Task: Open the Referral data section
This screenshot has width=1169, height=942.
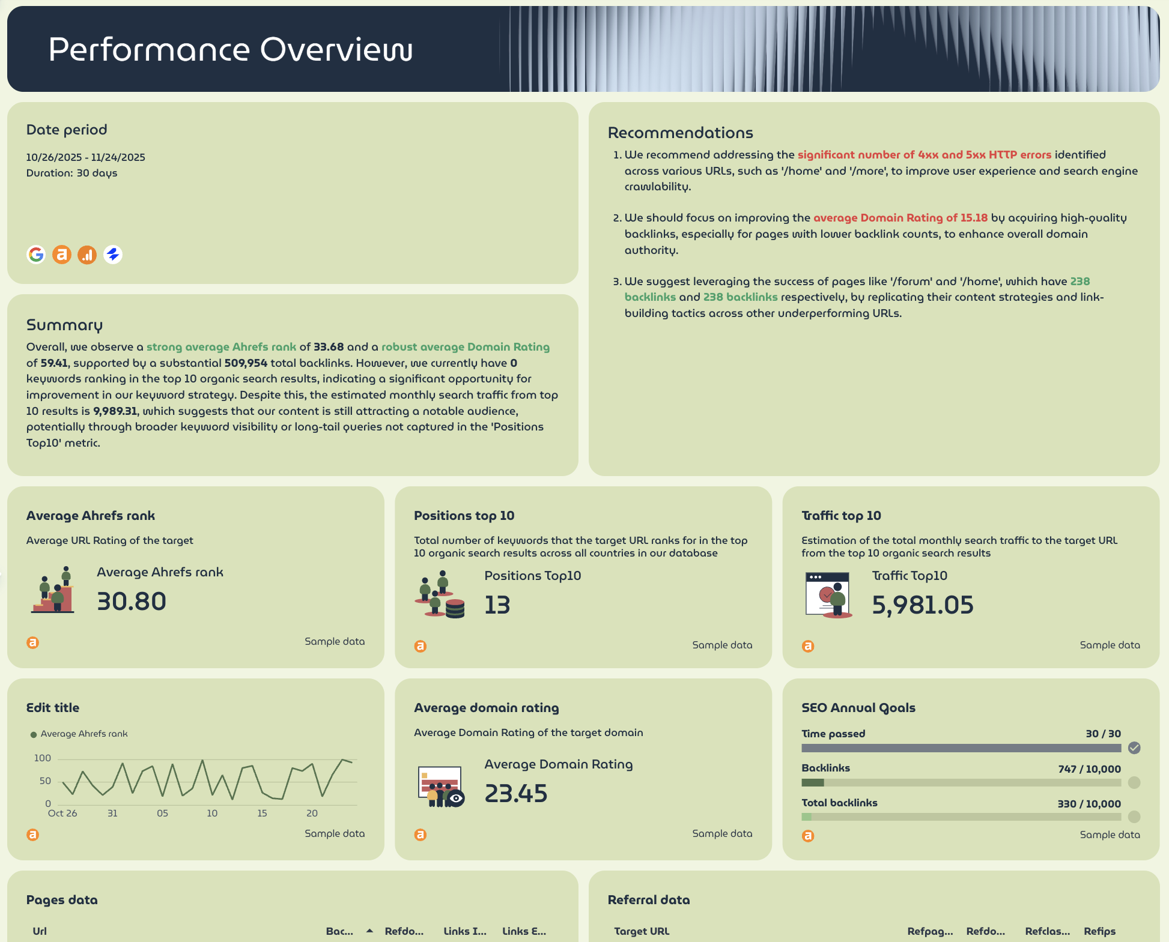Action: (x=649, y=900)
